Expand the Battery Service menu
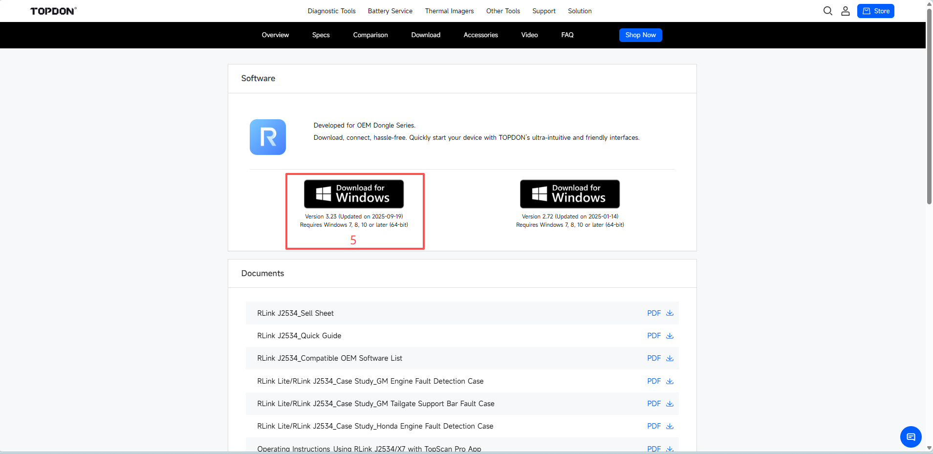This screenshot has width=933, height=454. tap(390, 11)
